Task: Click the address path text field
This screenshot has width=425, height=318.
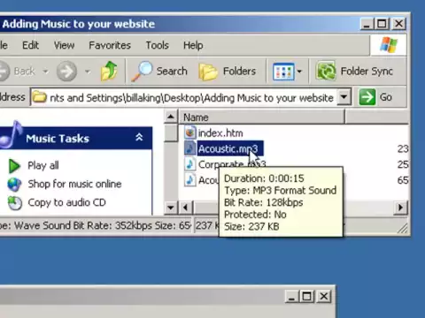Action: (x=192, y=97)
